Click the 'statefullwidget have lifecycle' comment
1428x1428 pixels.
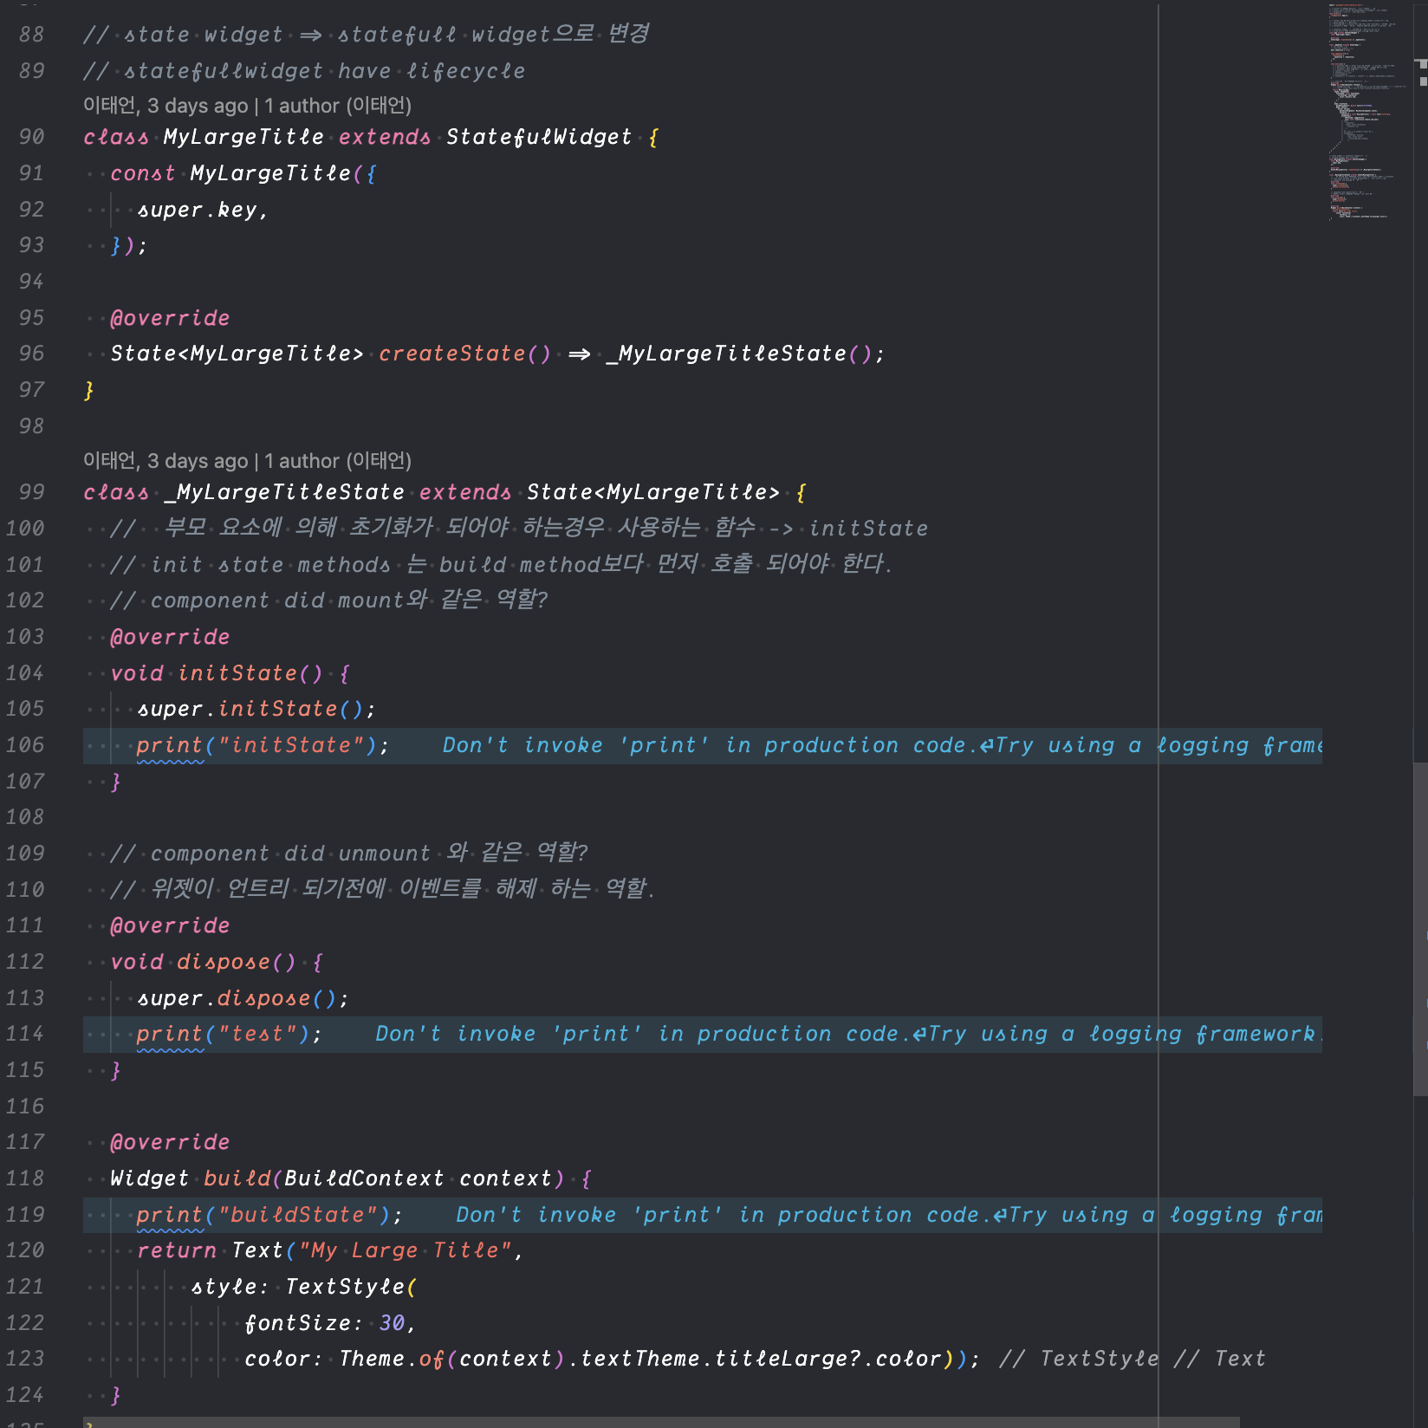(x=304, y=71)
